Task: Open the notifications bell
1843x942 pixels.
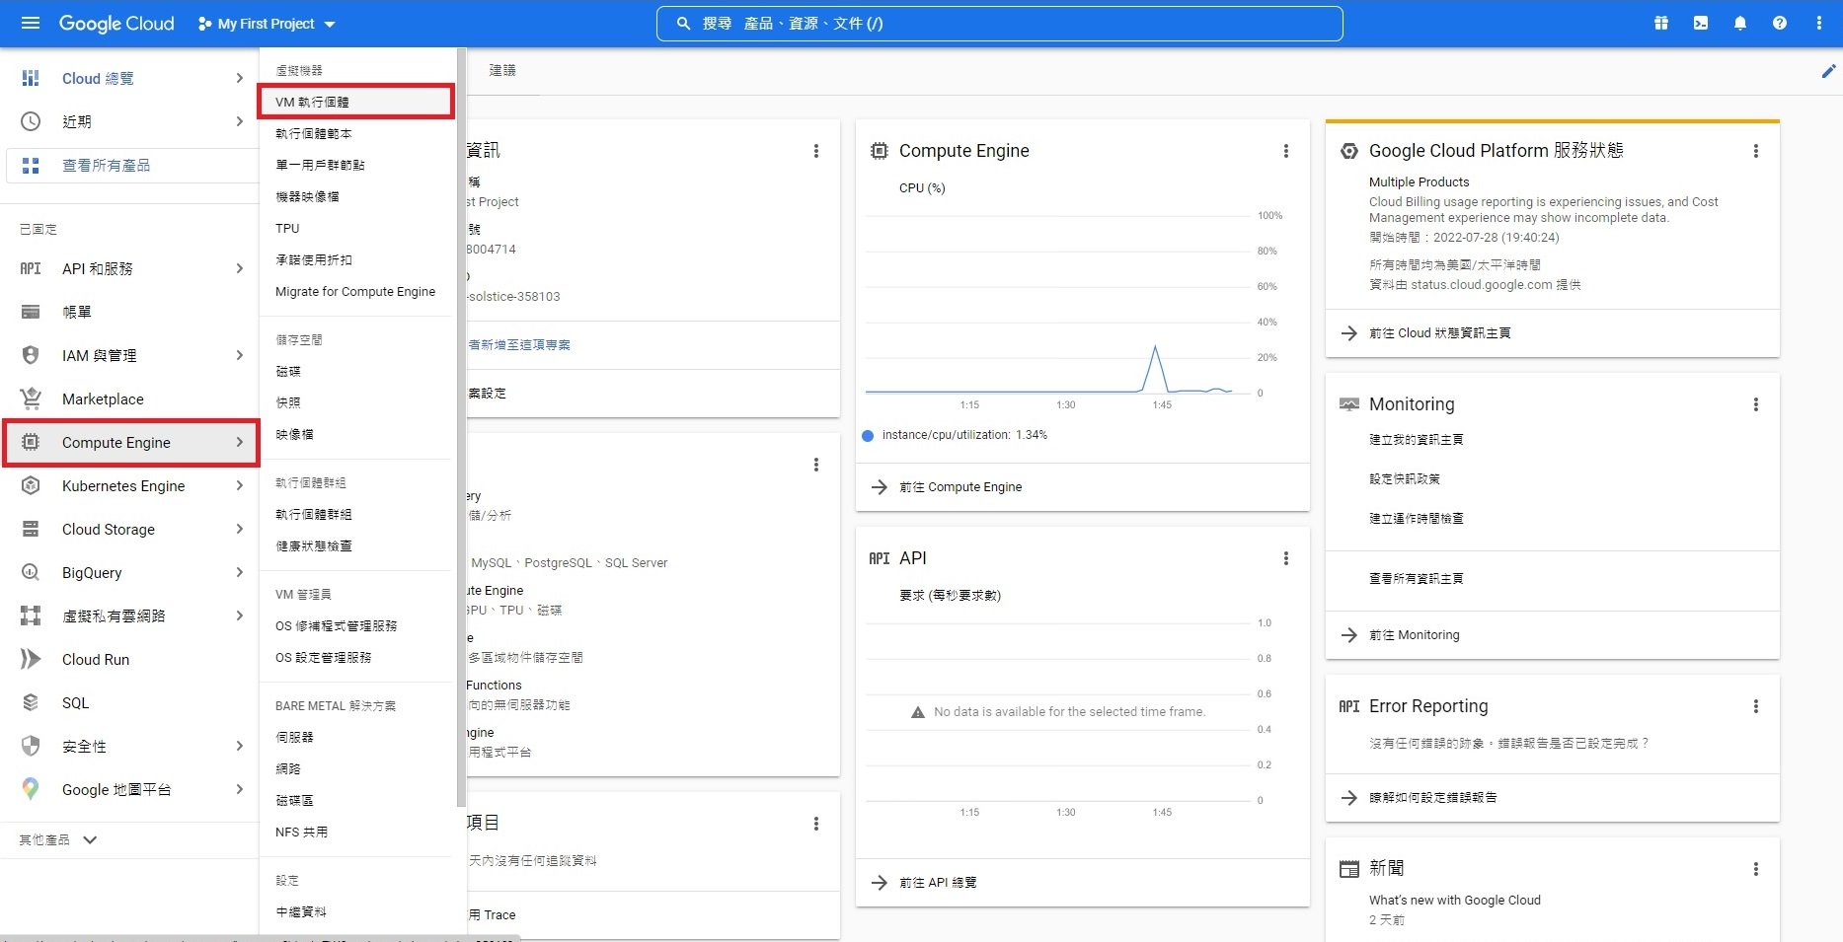Action: (x=1739, y=23)
